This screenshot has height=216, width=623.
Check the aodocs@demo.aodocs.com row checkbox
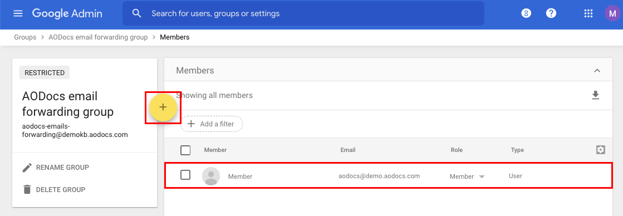(185, 175)
